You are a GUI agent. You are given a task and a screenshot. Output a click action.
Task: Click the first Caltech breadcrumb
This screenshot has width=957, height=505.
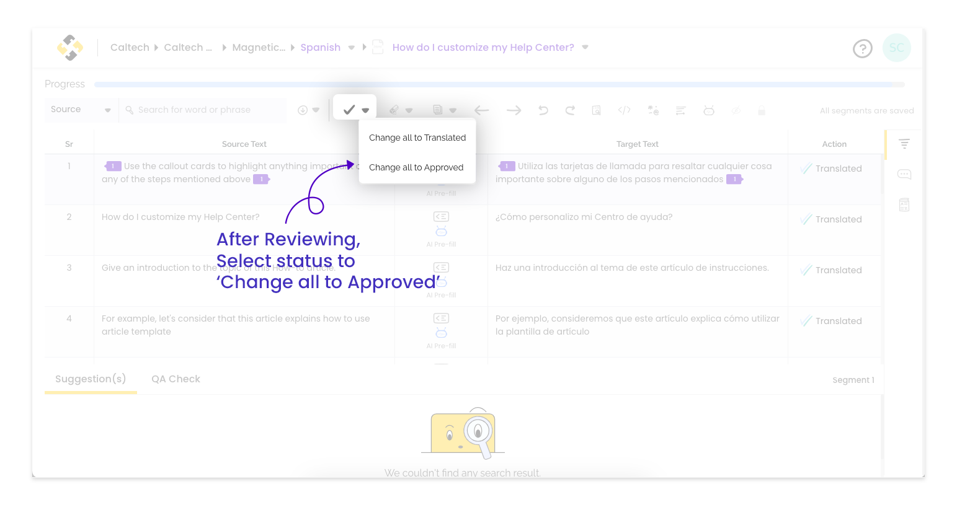(x=130, y=48)
